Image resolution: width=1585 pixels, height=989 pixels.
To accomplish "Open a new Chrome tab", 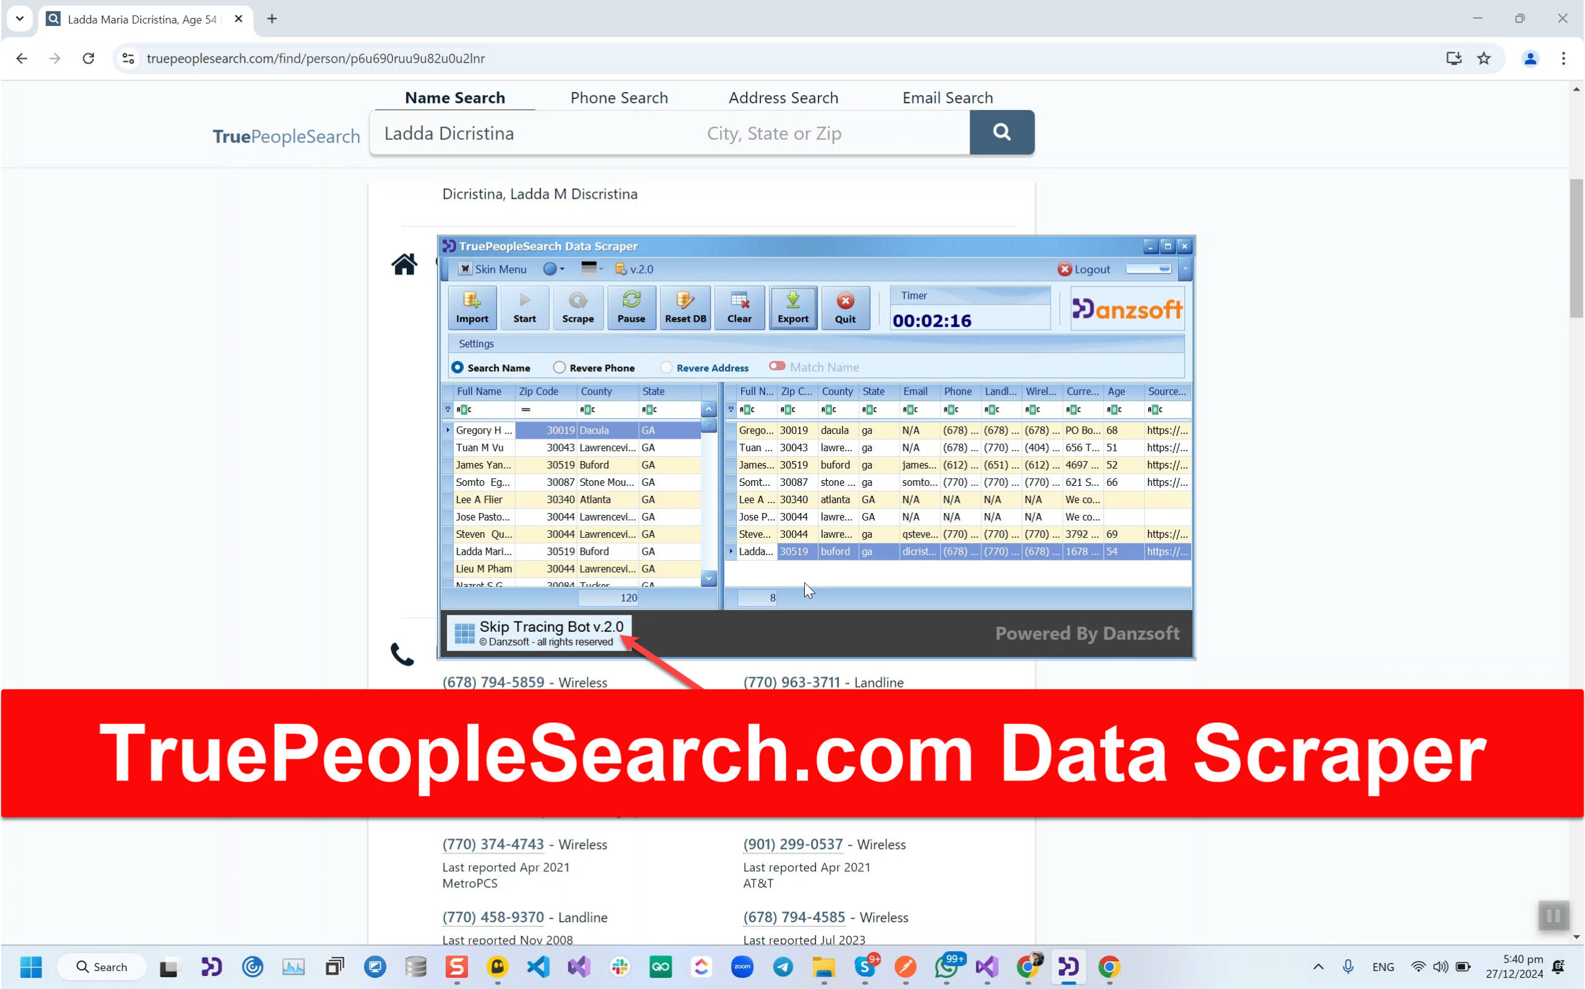I will 272,19.
